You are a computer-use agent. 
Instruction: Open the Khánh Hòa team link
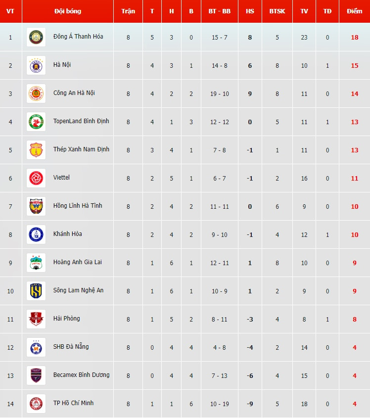68,234
